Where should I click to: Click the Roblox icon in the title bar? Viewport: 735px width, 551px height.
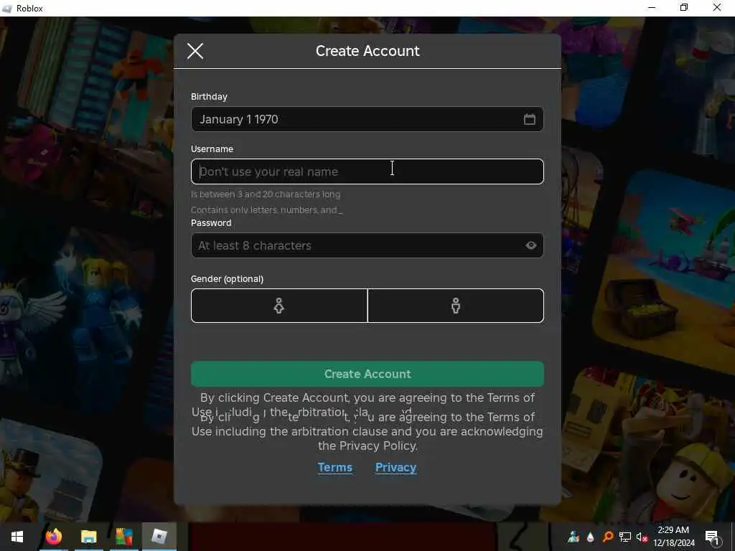[7, 9]
